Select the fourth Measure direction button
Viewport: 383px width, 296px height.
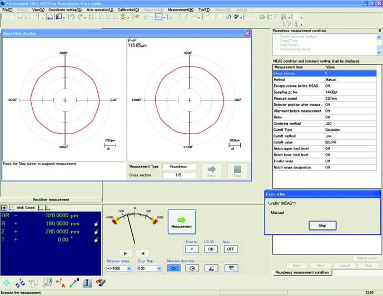(231, 268)
